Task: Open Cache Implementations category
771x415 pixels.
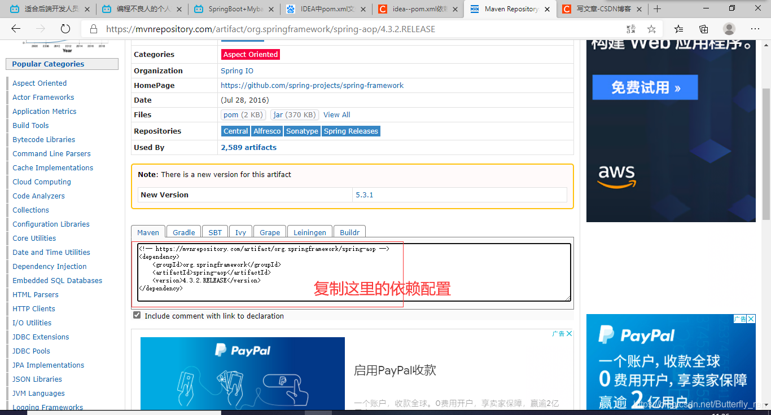Action: pos(53,167)
